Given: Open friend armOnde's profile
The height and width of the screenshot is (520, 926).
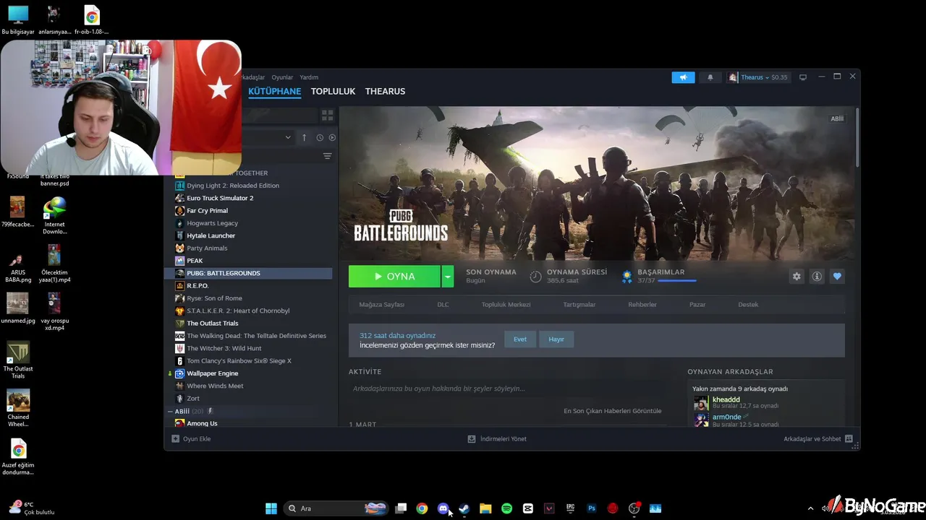Looking at the screenshot, I should pos(726,417).
